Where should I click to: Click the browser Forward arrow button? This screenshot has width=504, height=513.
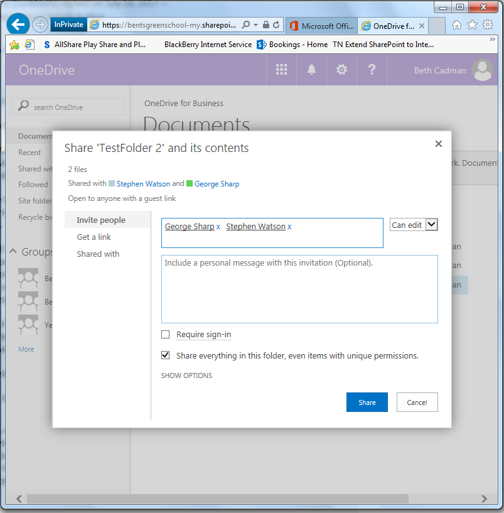coord(40,24)
